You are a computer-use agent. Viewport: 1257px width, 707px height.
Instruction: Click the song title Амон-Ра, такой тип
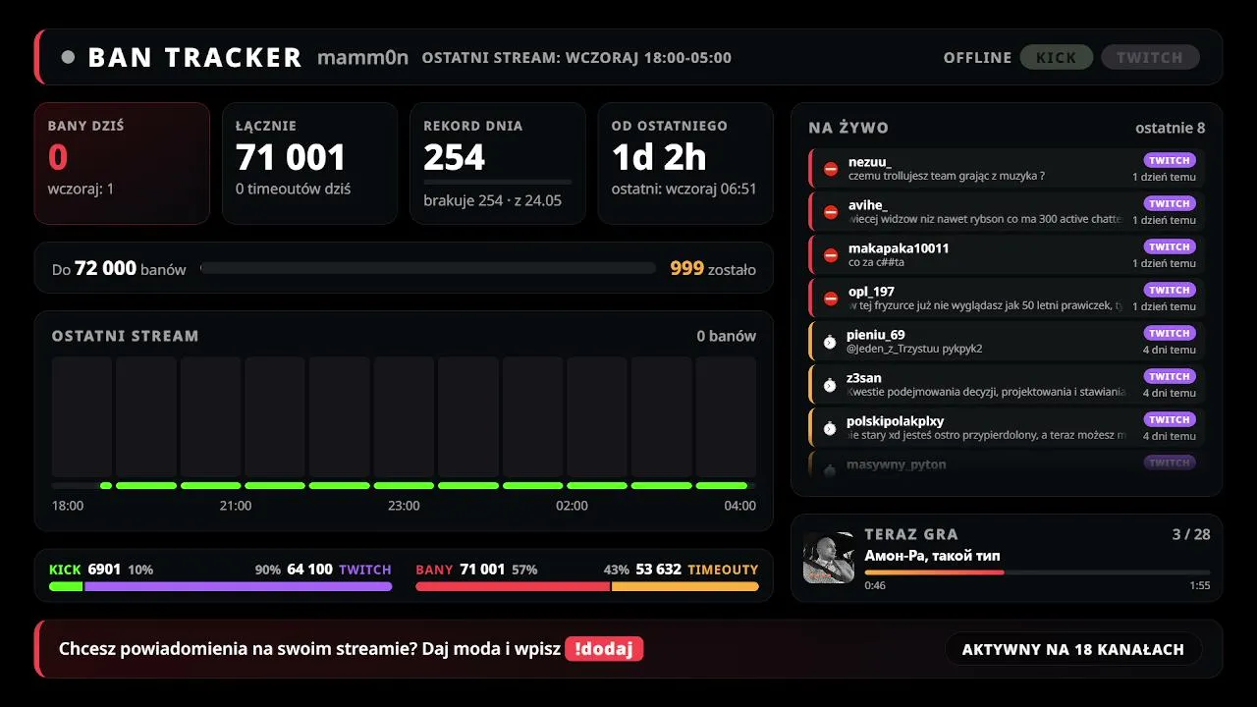click(x=933, y=556)
